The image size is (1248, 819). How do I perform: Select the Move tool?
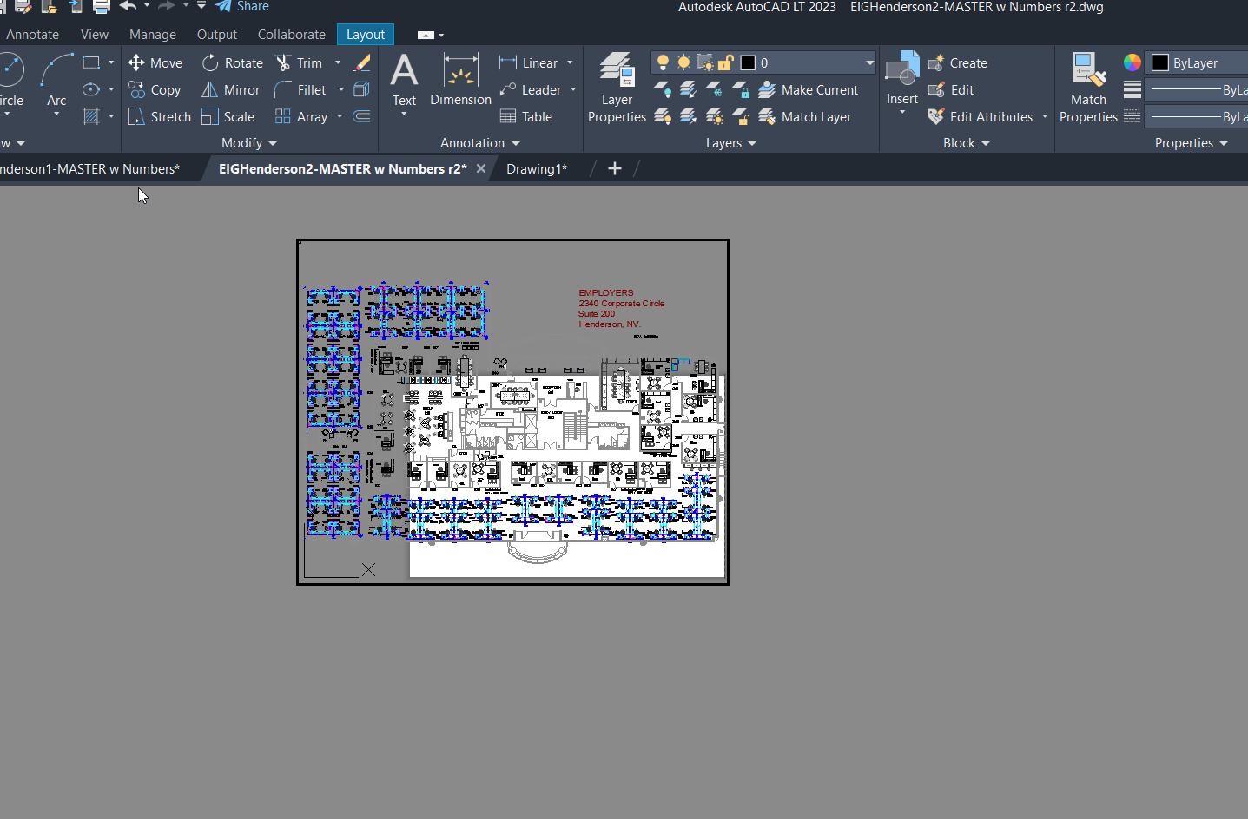155,62
